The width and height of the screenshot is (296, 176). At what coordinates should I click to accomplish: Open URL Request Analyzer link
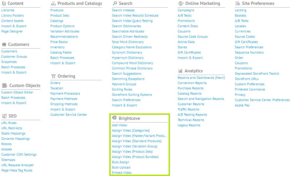tap(17, 165)
